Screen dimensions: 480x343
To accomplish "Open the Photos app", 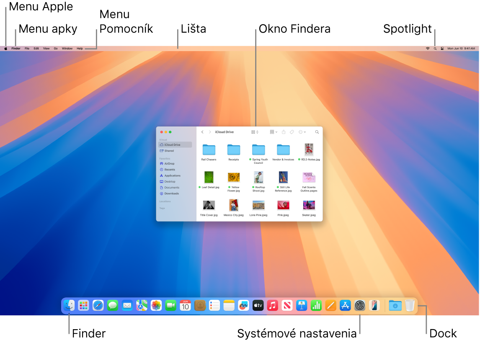I will pyautogui.click(x=156, y=306).
